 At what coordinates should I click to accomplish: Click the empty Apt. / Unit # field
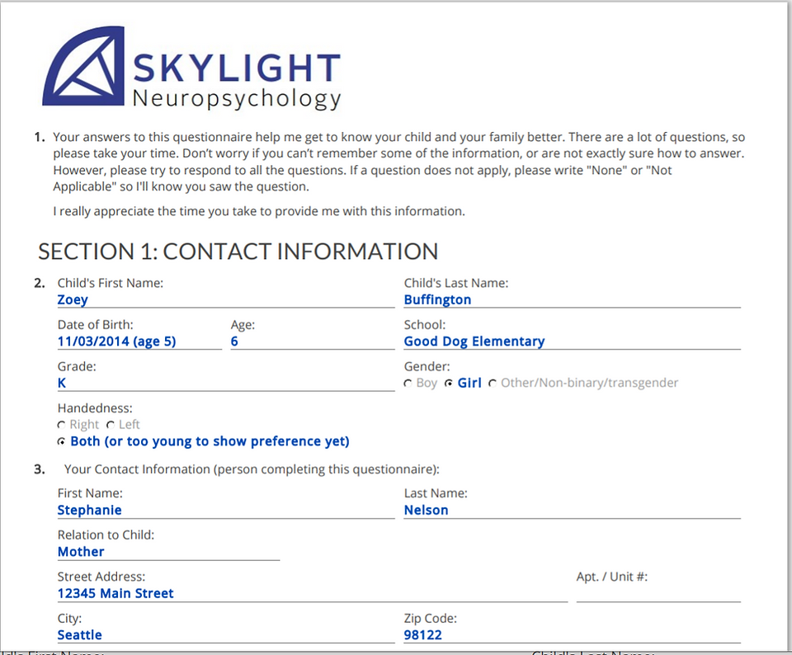[658, 594]
